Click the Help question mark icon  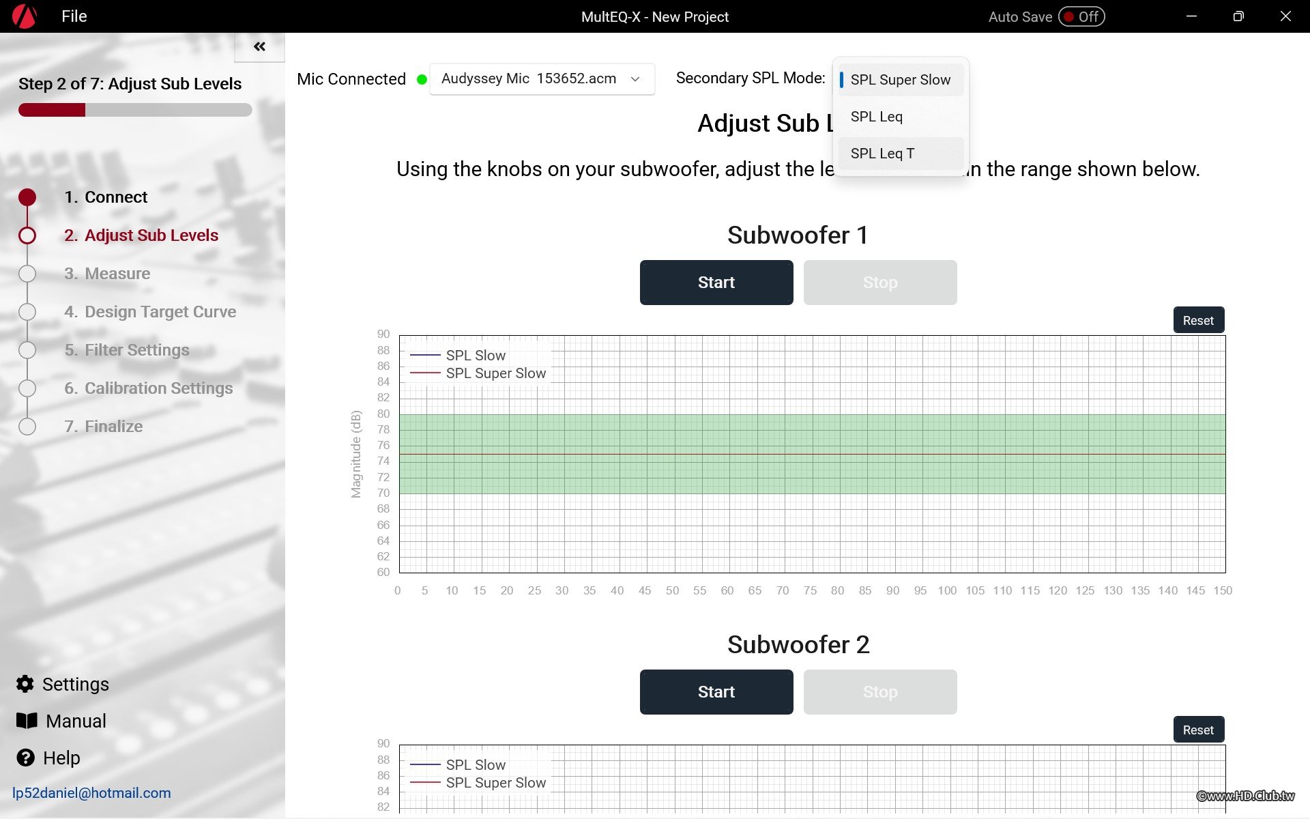tap(25, 758)
